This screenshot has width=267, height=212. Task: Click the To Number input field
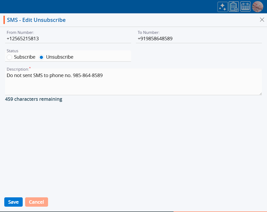click(199, 39)
